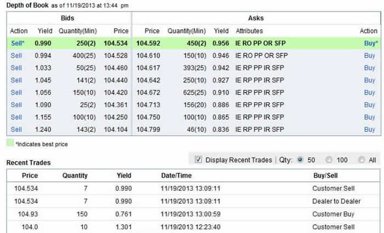Screen dimensions: 384x233
Task: Sell at the 104.361 bid row
Action: (x=16, y=105)
